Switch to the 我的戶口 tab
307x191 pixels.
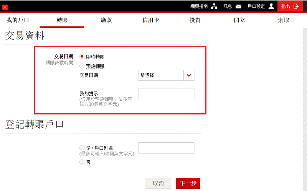tap(18, 20)
